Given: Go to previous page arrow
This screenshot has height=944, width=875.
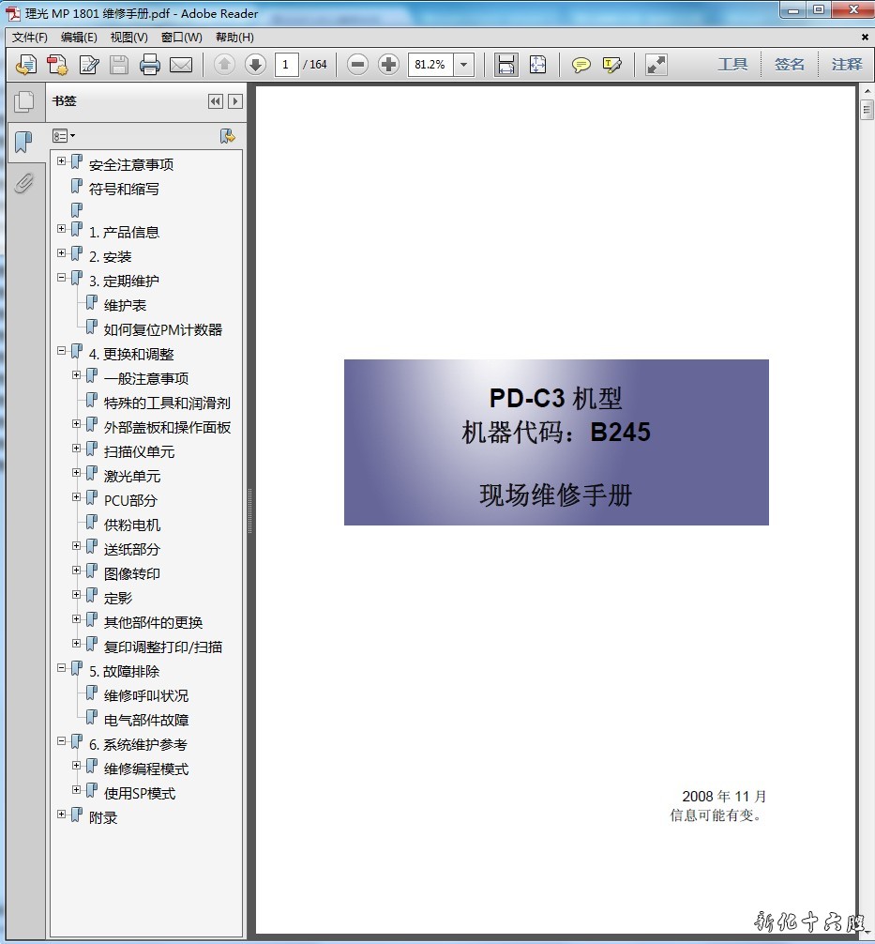Looking at the screenshot, I should pyautogui.click(x=224, y=65).
